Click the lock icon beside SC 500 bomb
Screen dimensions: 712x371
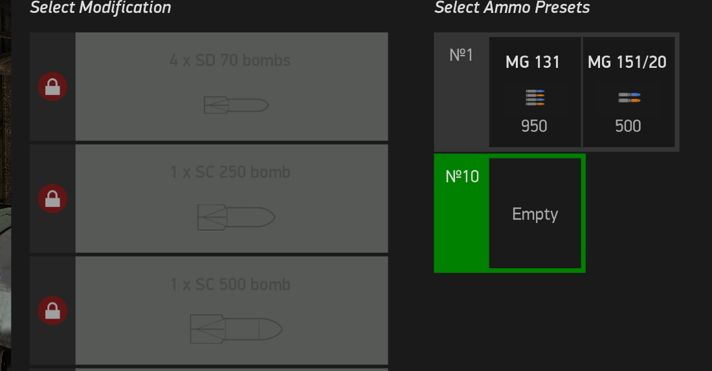coord(52,310)
